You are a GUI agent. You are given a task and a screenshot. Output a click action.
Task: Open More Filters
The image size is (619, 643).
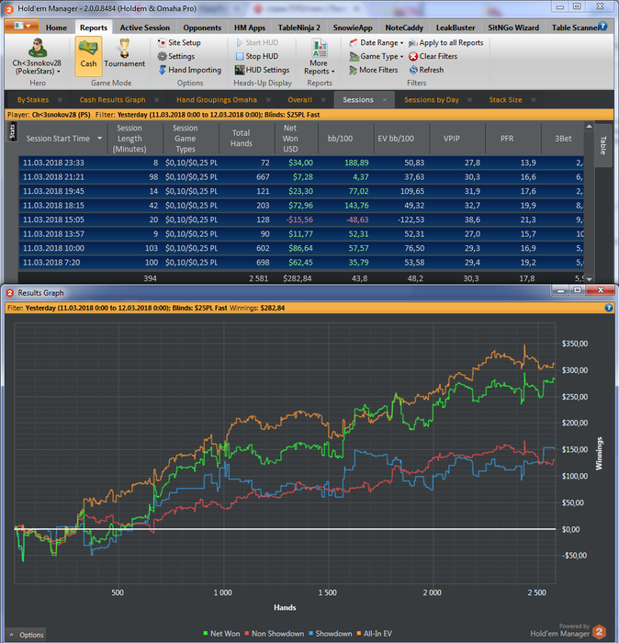(374, 70)
